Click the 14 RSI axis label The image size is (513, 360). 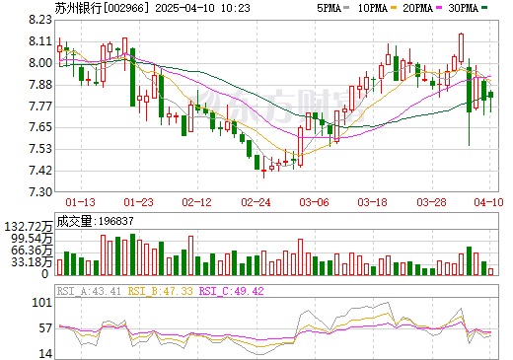[45, 354]
